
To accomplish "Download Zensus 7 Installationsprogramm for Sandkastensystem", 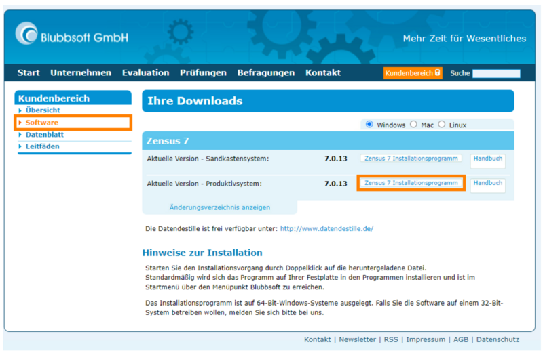I will point(411,159).
